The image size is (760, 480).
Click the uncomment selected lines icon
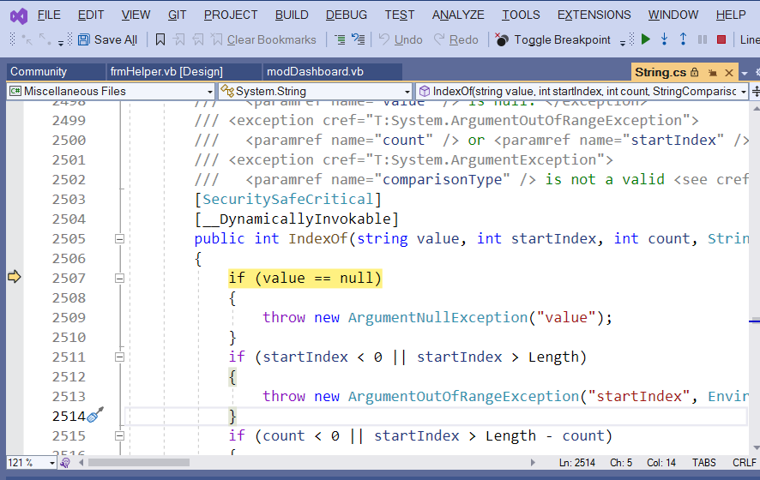point(359,39)
